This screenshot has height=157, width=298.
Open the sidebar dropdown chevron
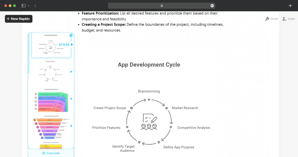[x=29, y=6]
